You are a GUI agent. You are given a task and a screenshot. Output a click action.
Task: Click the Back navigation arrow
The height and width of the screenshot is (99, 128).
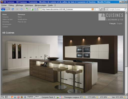(3, 9)
